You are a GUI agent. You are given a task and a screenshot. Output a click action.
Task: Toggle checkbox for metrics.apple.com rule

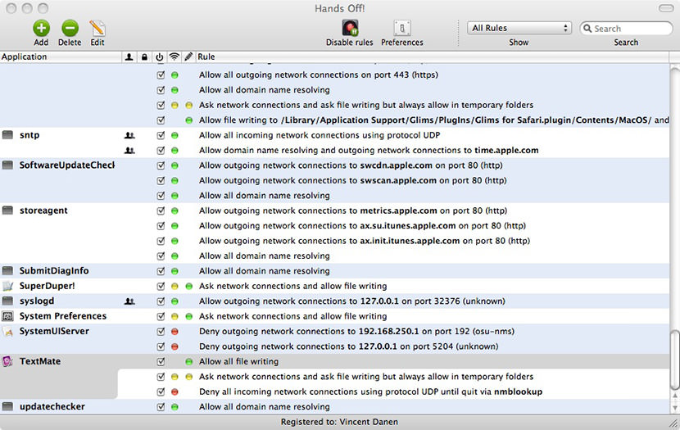tap(161, 210)
